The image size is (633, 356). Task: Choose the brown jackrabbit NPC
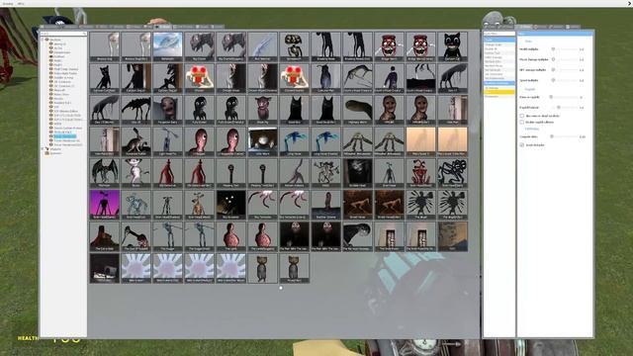click(136, 141)
